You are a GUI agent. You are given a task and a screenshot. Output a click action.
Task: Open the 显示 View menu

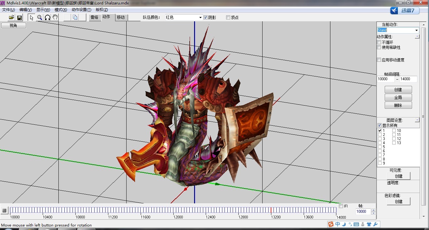point(43,10)
